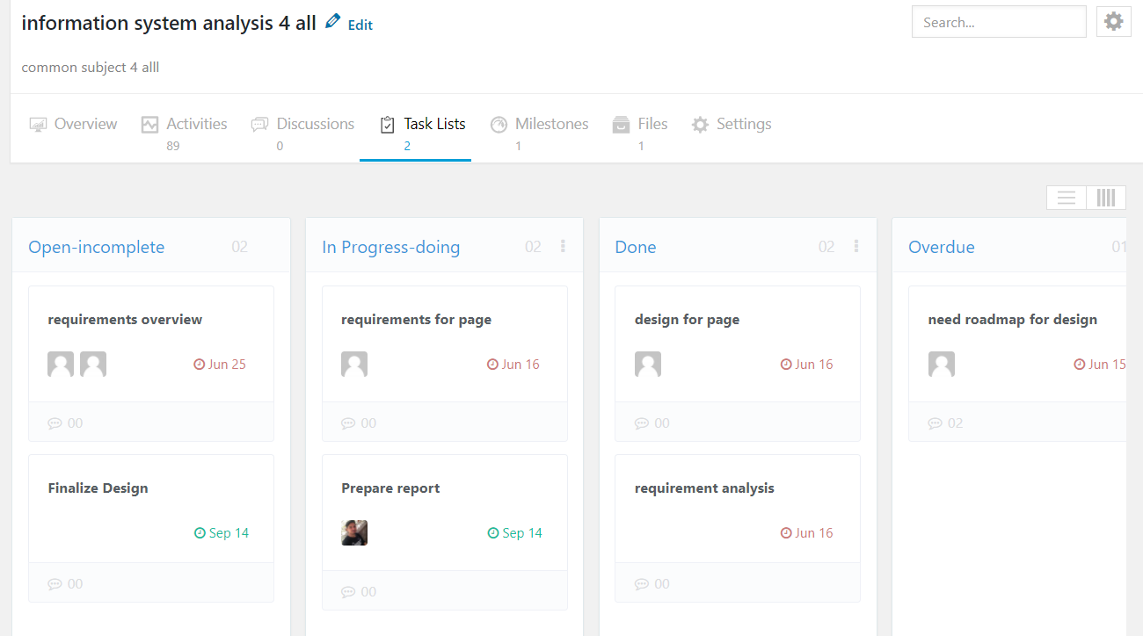Click comment icon on requirements overview card
1143x636 pixels.
(x=55, y=423)
